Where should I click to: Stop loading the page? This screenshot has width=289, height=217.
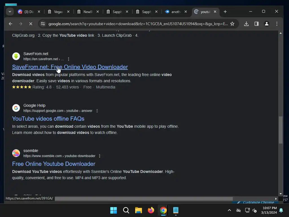(x=31, y=24)
